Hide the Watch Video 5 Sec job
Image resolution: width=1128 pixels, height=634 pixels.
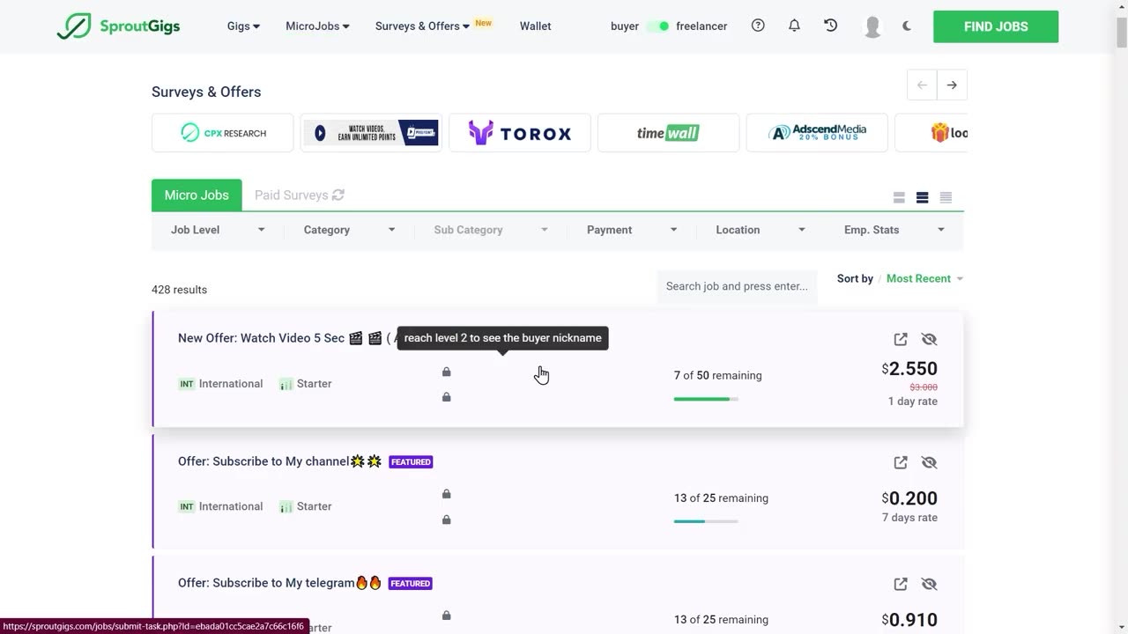pyautogui.click(x=929, y=339)
